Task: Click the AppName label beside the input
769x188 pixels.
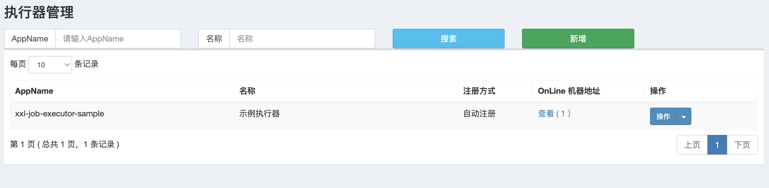Action: (x=30, y=39)
